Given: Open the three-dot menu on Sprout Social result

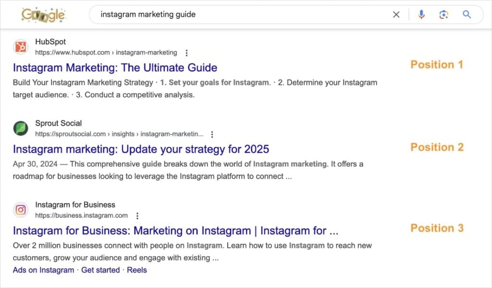Looking at the screenshot, I should pyautogui.click(x=212, y=134).
